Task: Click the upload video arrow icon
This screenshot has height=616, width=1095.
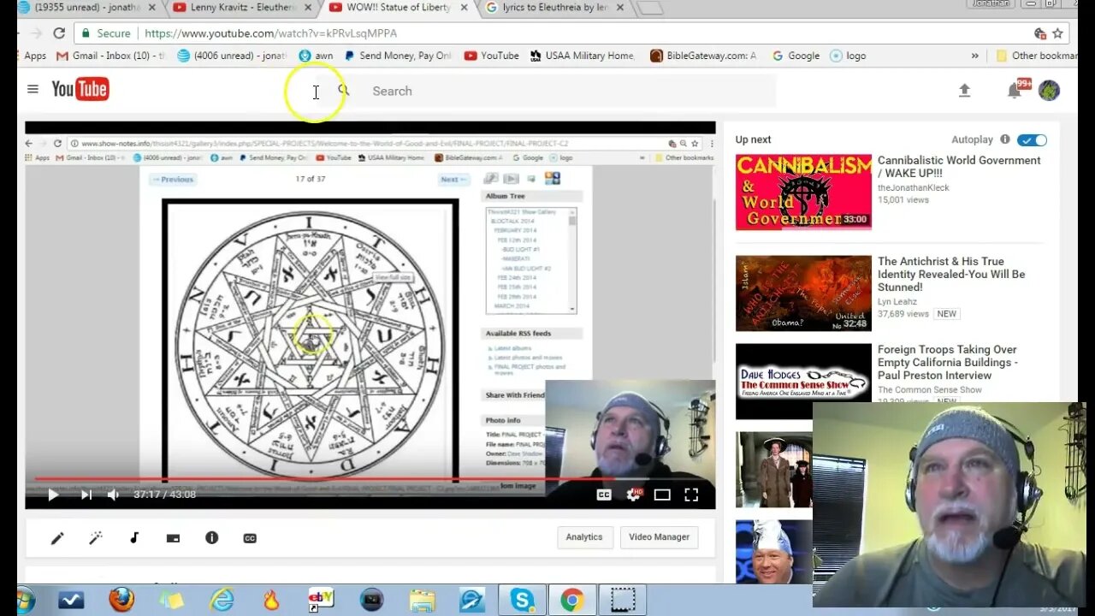Action: [964, 91]
